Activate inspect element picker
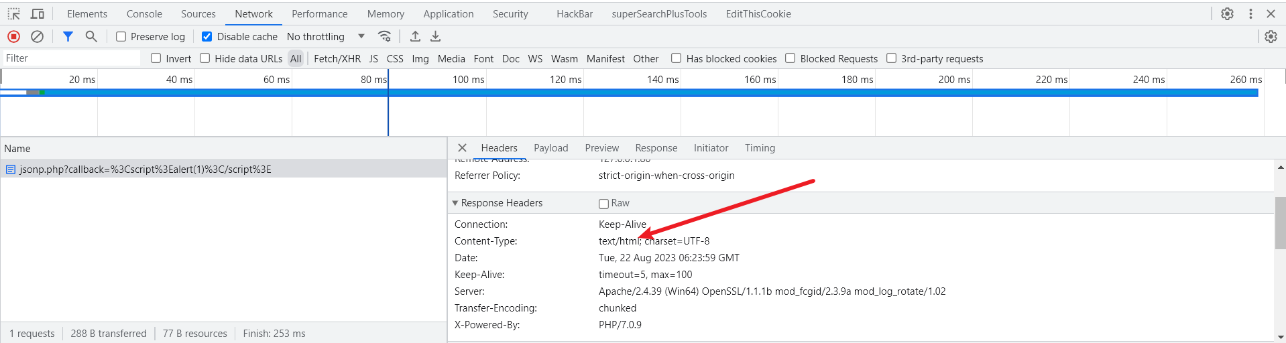1286x343 pixels. [x=14, y=14]
